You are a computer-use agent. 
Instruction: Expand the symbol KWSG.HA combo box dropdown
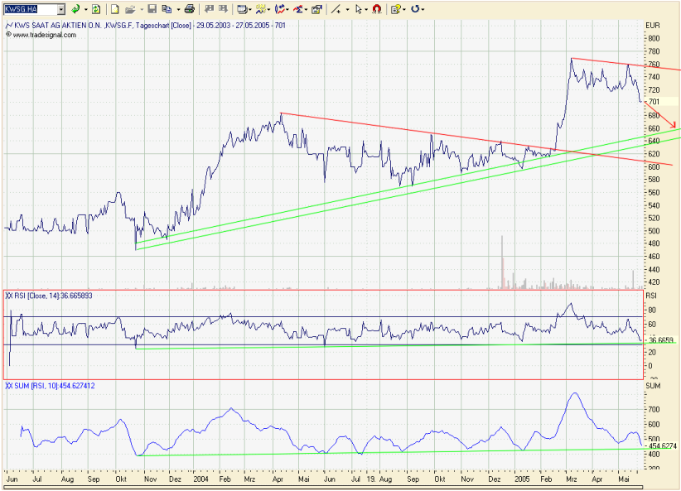[x=61, y=9]
